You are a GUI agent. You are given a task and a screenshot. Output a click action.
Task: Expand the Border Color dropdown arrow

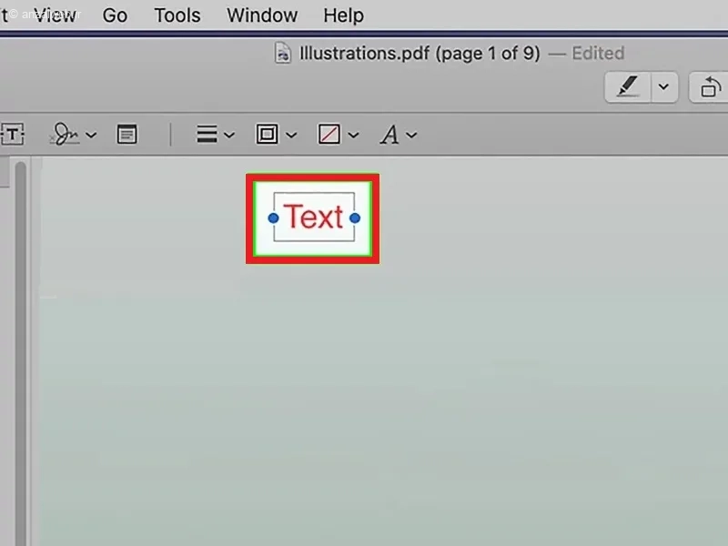(291, 135)
